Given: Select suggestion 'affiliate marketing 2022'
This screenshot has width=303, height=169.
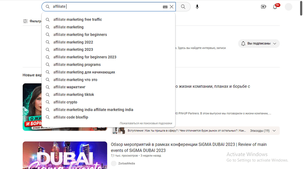Looking at the screenshot, I should tap(108, 42).
